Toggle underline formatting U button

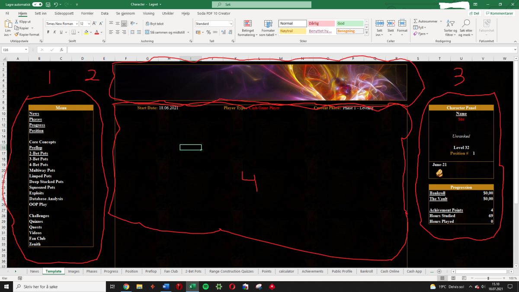[61, 32]
